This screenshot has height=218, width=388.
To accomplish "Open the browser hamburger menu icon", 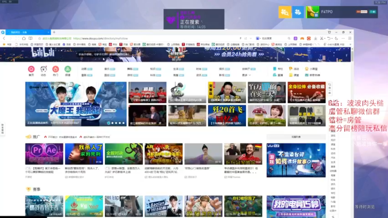I will coord(350,38).
